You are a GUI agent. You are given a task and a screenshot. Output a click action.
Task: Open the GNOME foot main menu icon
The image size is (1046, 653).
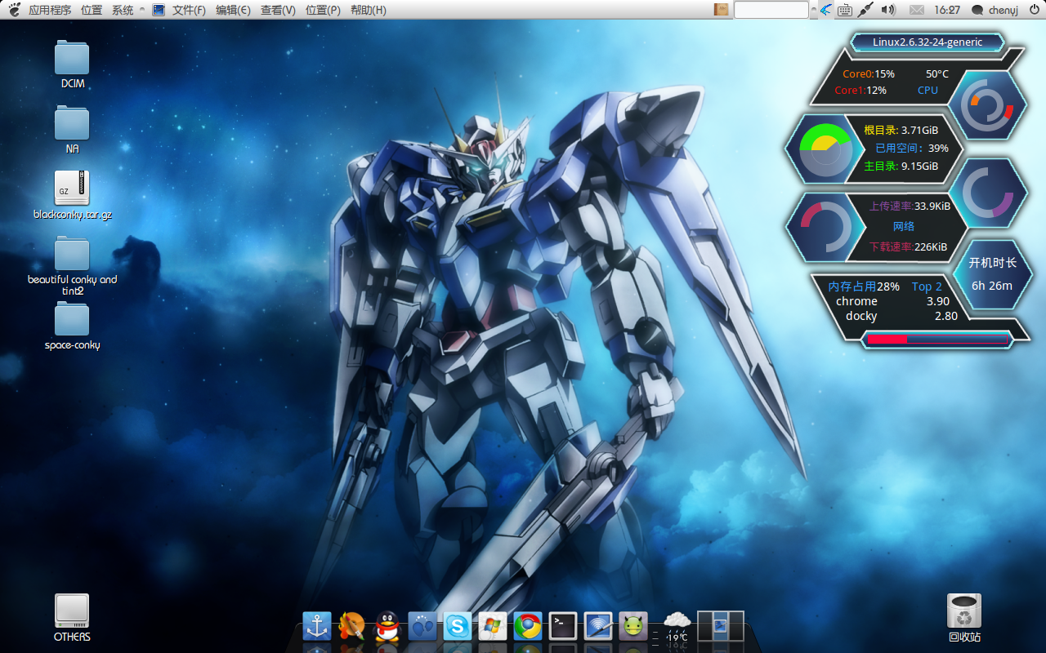tap(14, 10)
